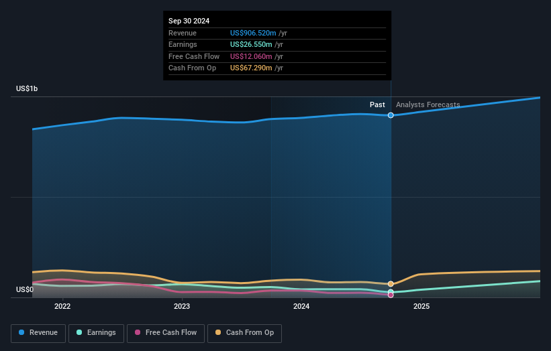Click the 2022 x-axis label
This screenshot has width=551, height=351.
point(62,306)
